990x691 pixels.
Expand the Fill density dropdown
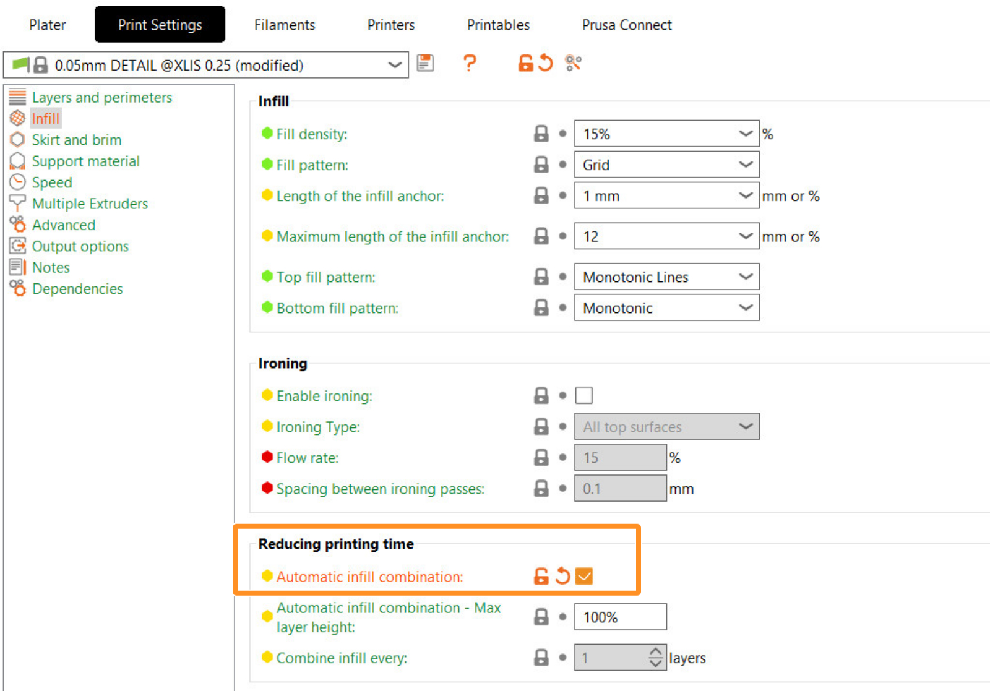tap(746, 134)
